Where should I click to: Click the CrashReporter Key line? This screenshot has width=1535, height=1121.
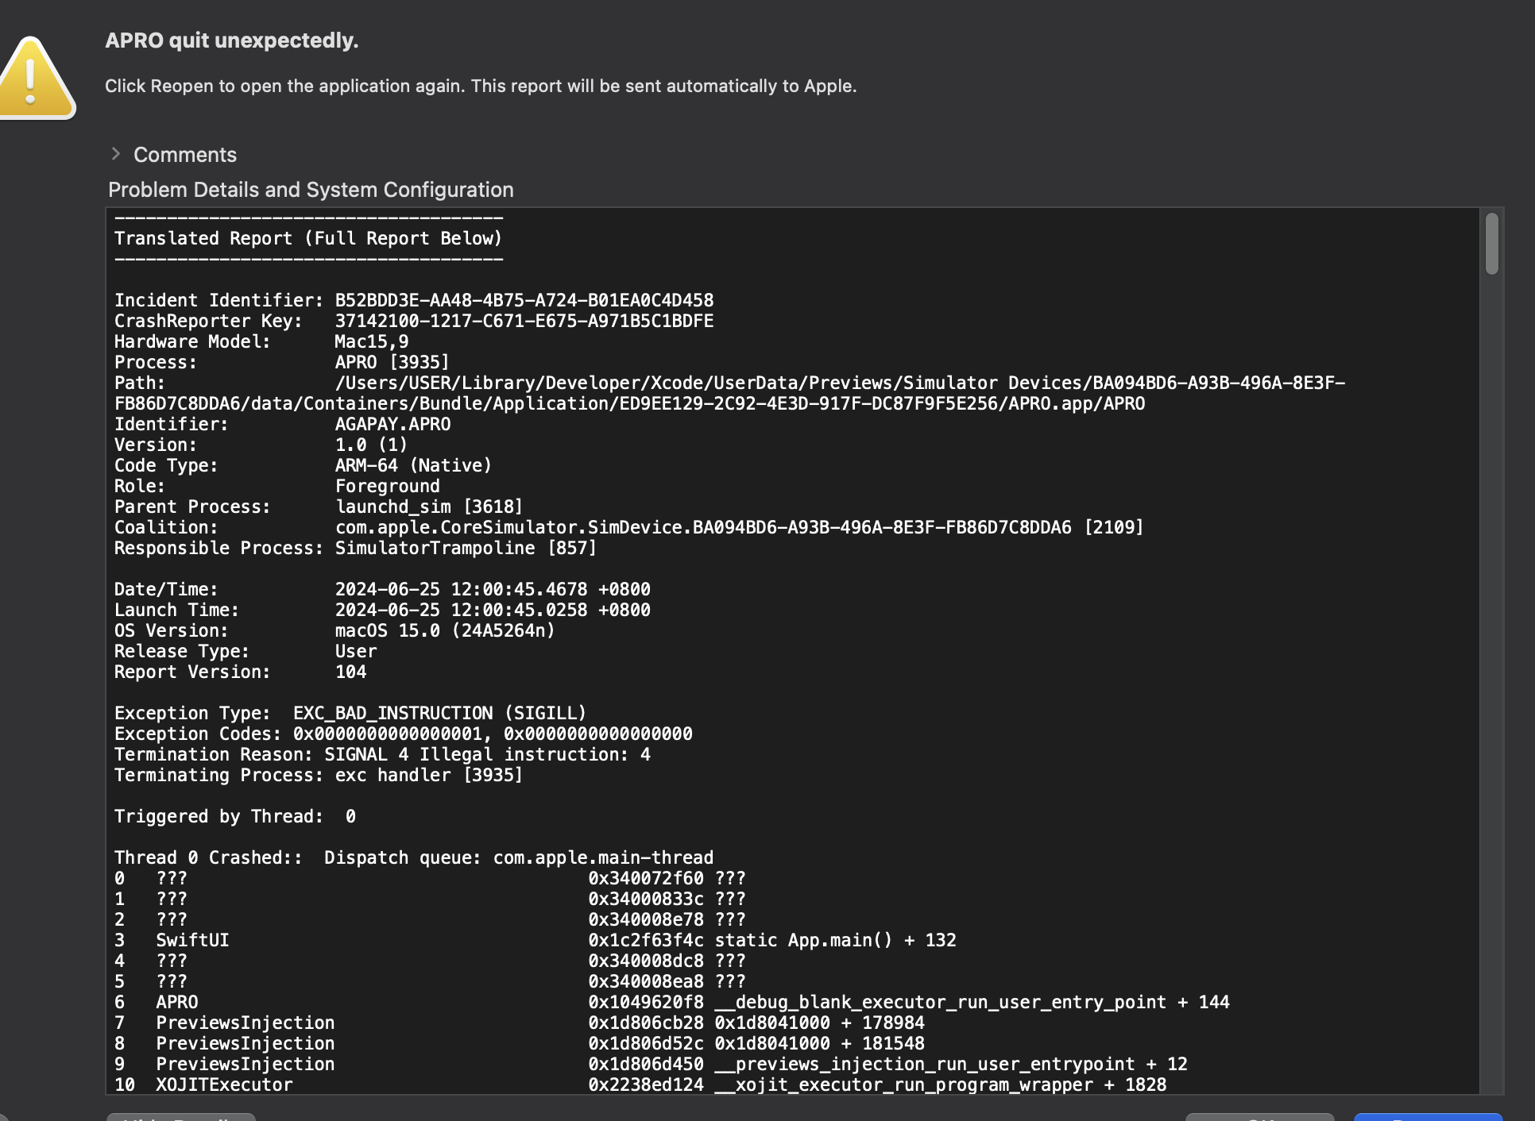(x=413, y=321)
